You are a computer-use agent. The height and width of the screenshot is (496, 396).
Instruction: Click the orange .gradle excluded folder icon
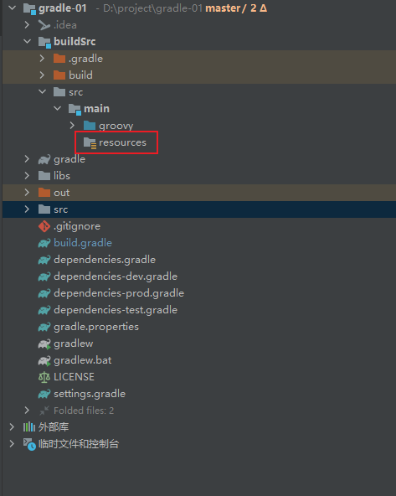(x=59, y=58)
